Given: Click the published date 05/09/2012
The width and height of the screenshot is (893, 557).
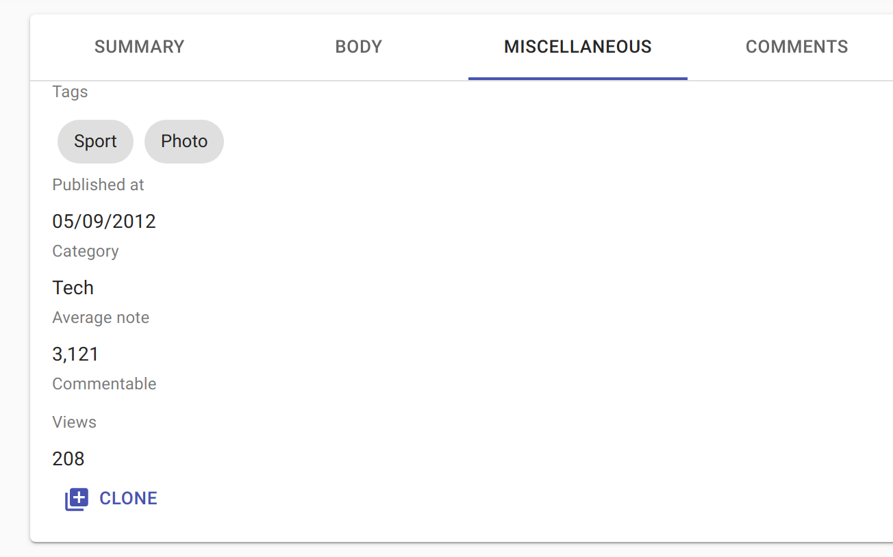Looking at the screenshot, I should (104, 221).
